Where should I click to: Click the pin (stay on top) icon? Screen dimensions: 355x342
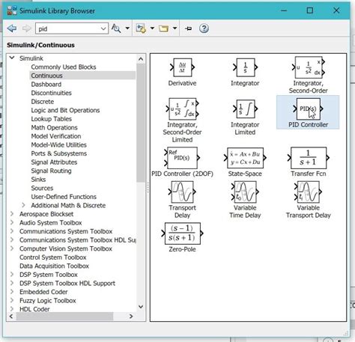pyautogui.click(x=189, y=28)
